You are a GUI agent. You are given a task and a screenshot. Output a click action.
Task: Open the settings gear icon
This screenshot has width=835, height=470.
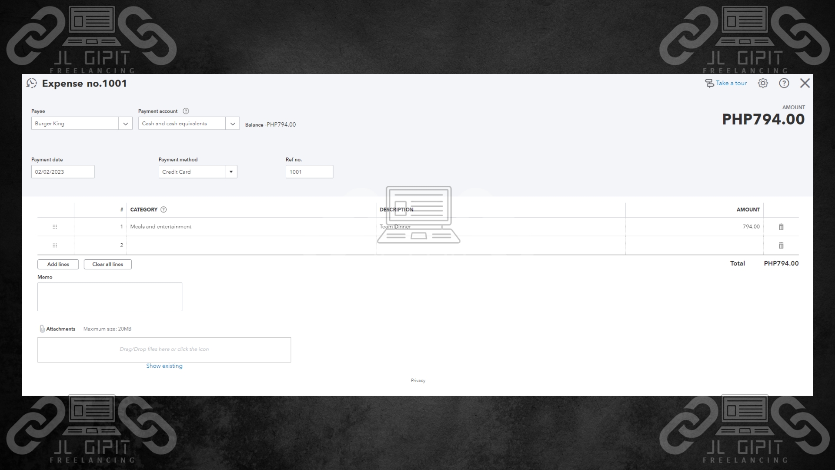[x=763, y=83]
